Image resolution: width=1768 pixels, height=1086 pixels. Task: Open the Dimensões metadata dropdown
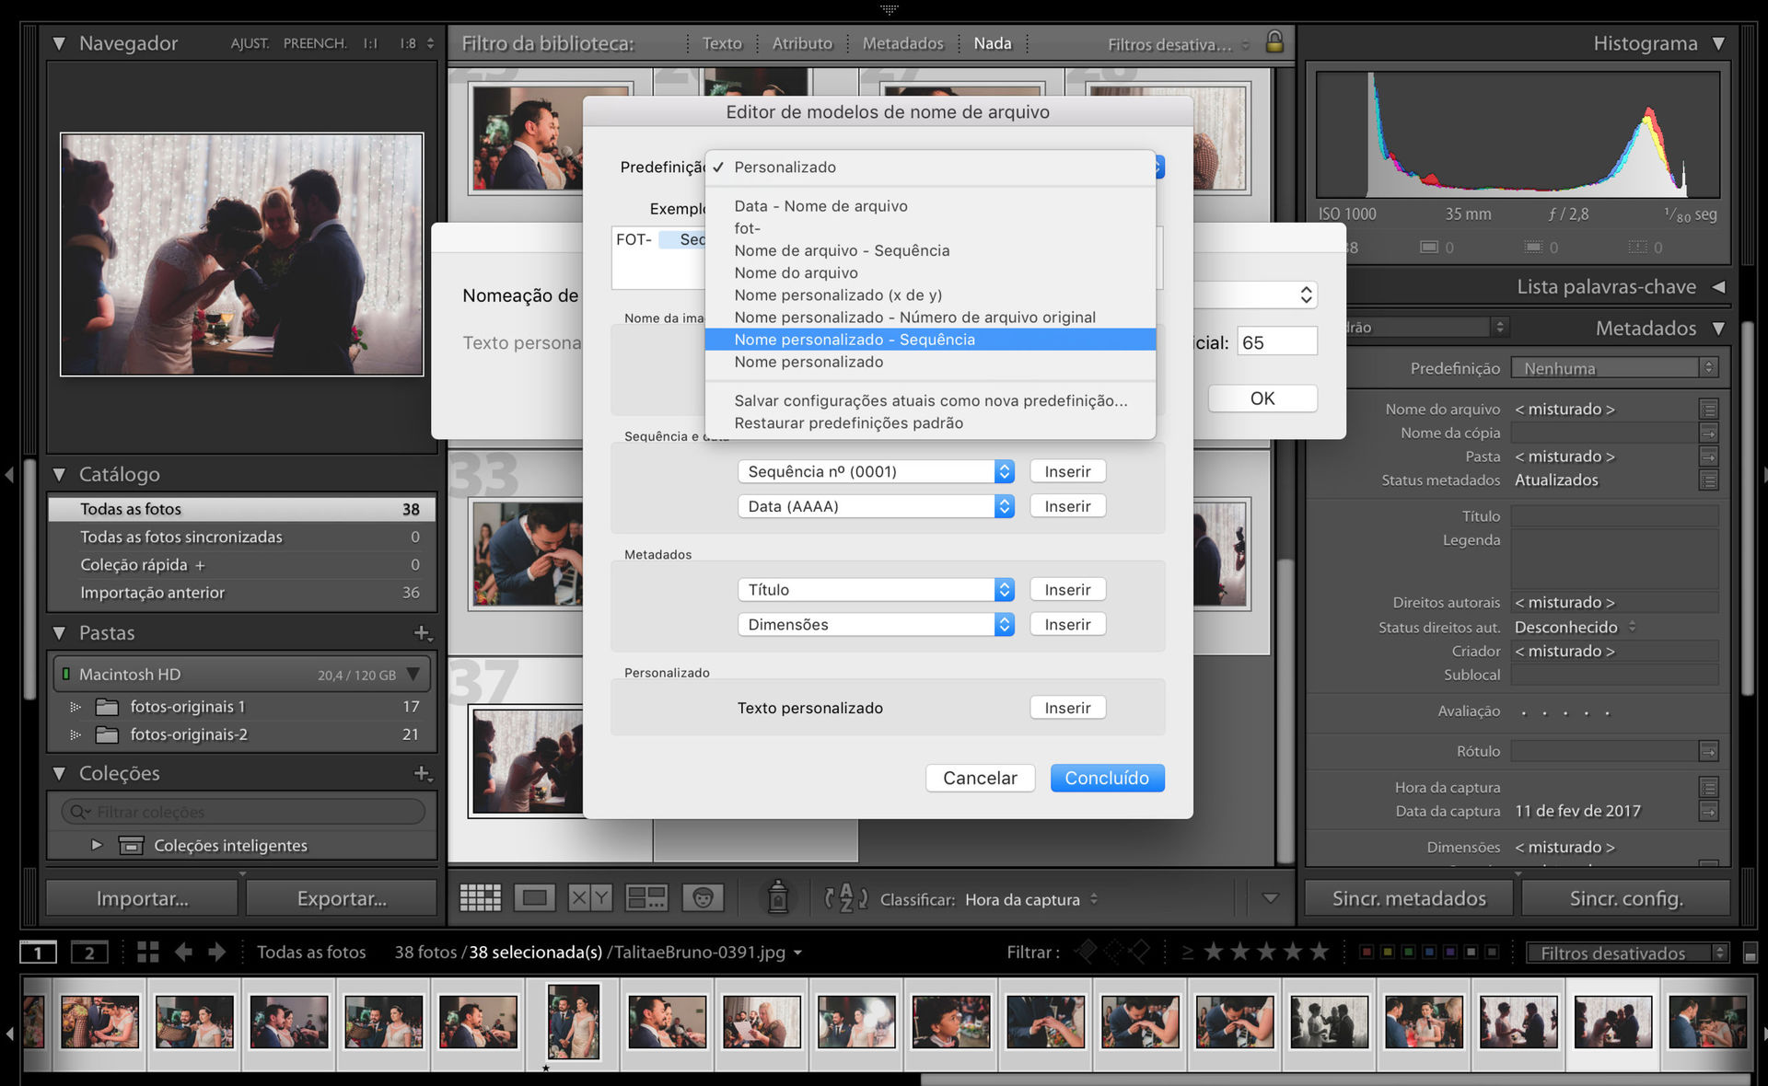tap(876, 624)
